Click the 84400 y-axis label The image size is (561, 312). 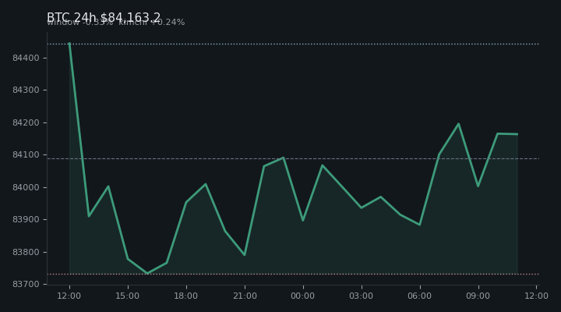click(26, 58)
